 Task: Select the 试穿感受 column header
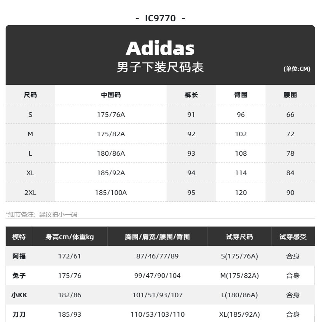(293, 237)
